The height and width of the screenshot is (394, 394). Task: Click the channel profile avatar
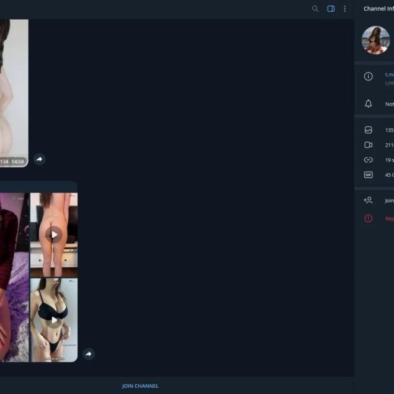(375, 40)
